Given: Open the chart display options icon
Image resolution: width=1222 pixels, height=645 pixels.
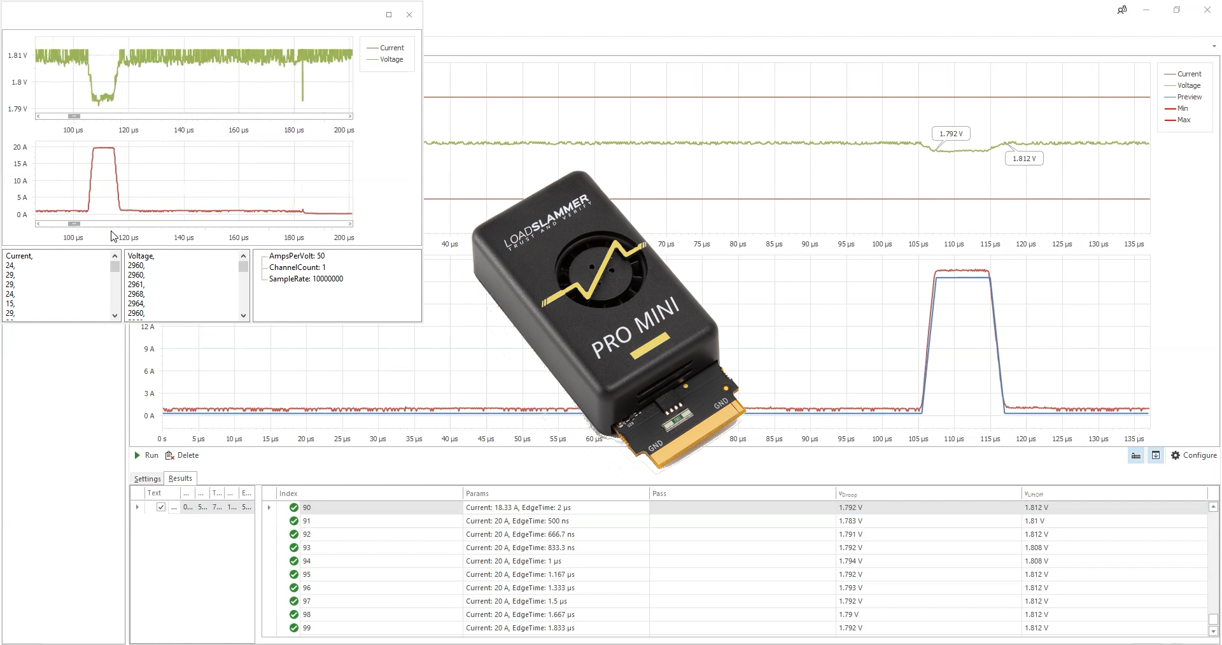Looking at the screenshot, I should click(1135, 455).
